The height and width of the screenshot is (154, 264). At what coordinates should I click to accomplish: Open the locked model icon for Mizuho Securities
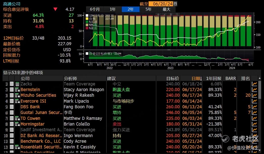pyautogui.click(x=17, y=95)
